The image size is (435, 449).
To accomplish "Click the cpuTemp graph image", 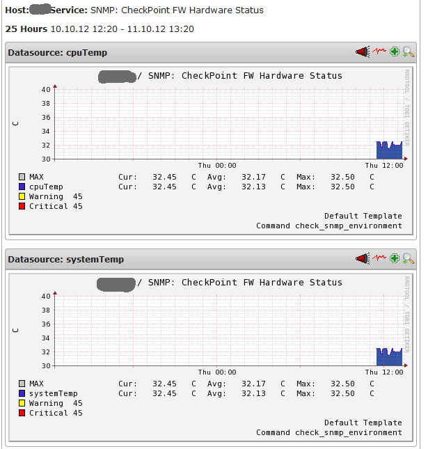I will pyautogui.click(x=211, y=150).
